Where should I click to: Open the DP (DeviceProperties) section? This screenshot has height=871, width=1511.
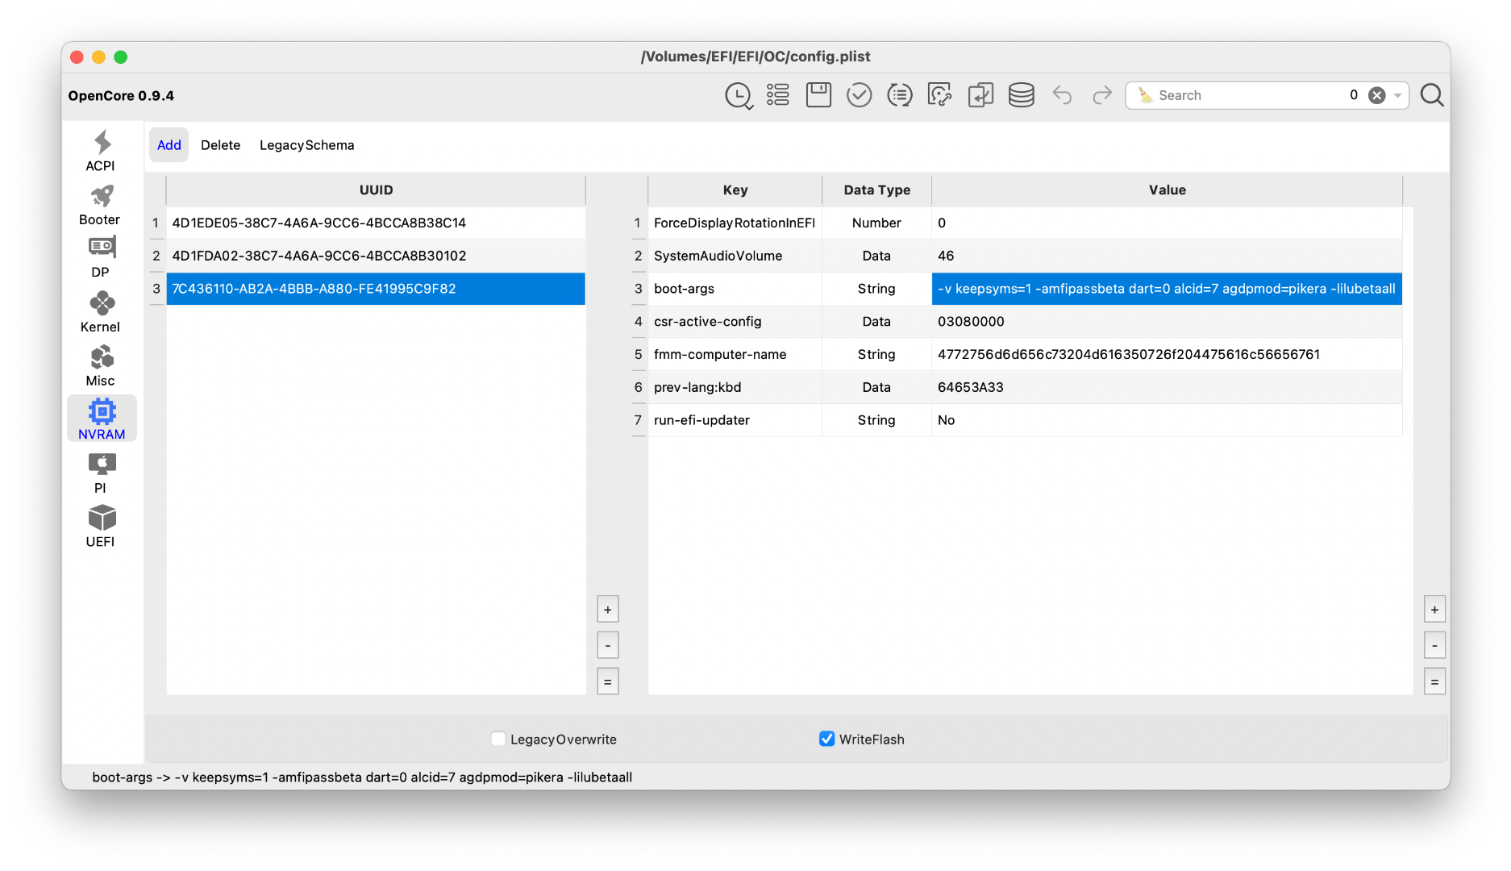(101, 258)
